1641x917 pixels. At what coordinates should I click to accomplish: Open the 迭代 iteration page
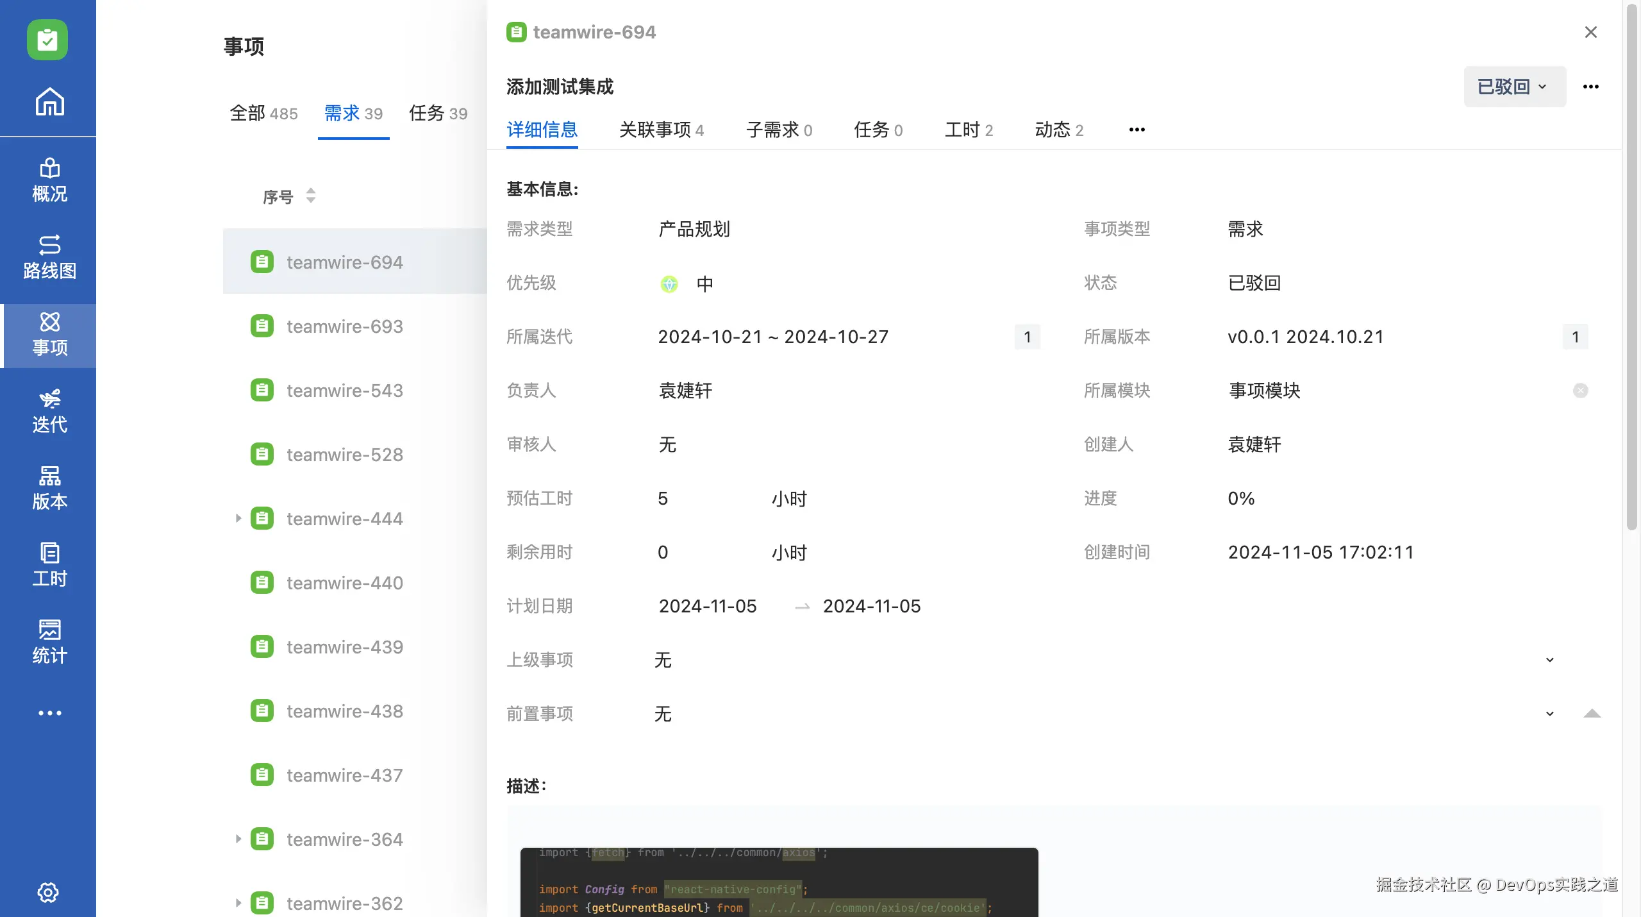[x=49, y=411]
